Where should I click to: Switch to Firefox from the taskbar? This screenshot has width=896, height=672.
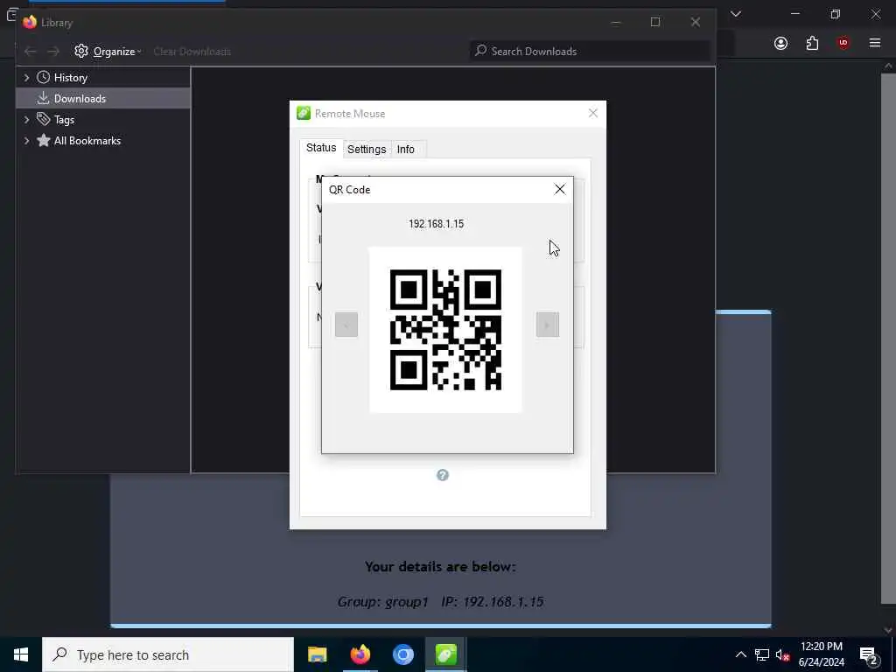(x=360, y=654)
